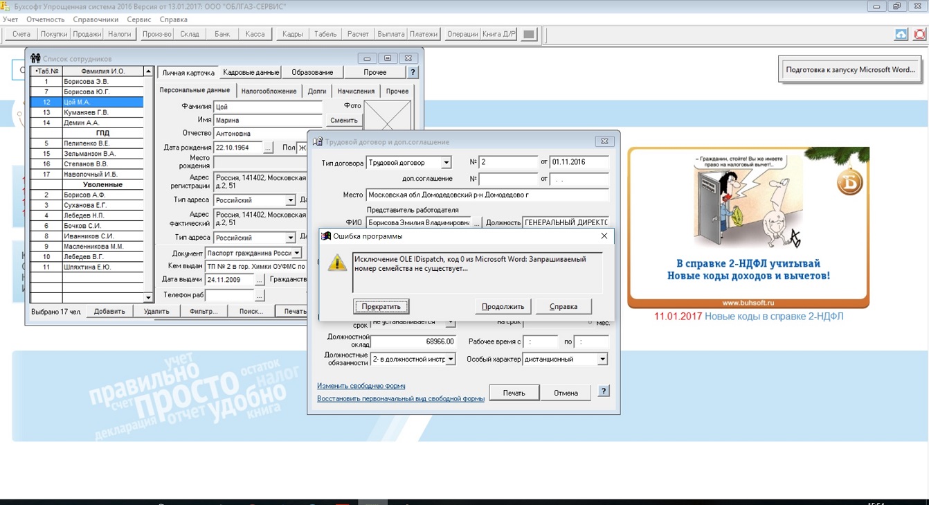Click the Продолжить button
Image resolution: width=929 pixels, height=505 pixels.
tap(503, 306)
